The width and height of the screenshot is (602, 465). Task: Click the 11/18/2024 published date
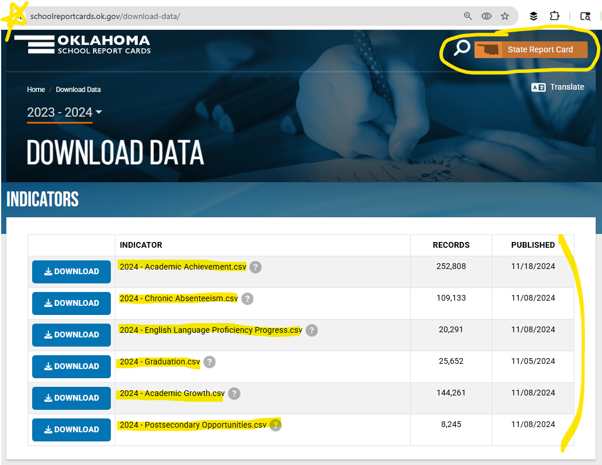[533, 266]
